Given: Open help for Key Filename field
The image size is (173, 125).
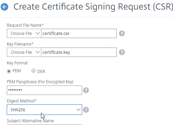Looking at the screenshot, I should (x=122, y=52).
